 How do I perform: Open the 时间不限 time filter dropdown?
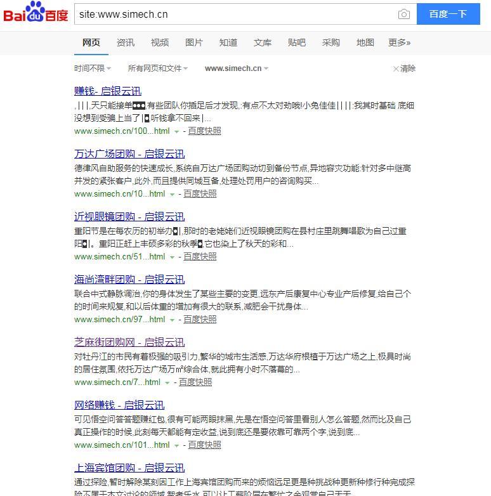pos(93,69)
